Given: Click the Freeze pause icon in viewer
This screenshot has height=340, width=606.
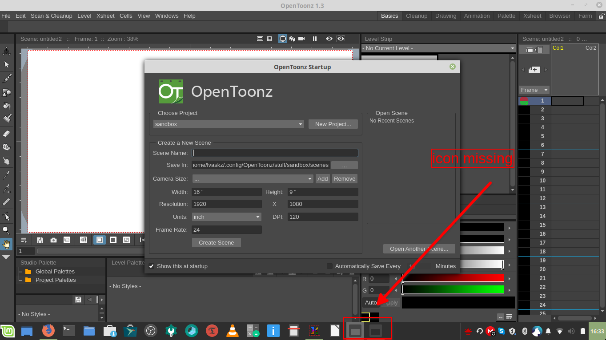Looking at the screenshot, I should 315,39.
